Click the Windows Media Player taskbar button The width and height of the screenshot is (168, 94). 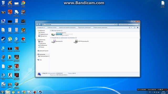click(x=18, y=92)
